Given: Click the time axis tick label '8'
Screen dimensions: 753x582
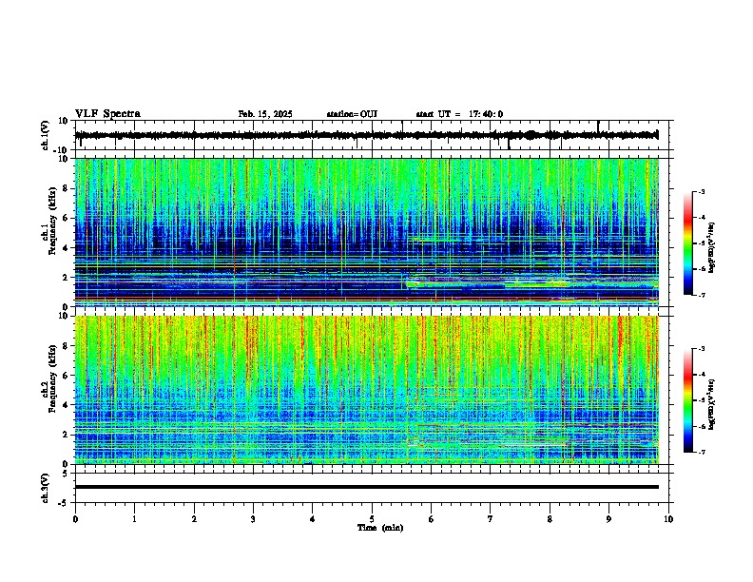Looking at the screenshot, I should point(550,519).
